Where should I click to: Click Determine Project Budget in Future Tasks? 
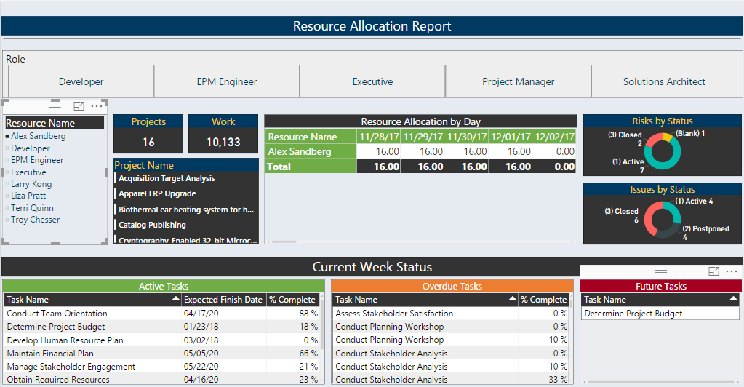point(633,314)
